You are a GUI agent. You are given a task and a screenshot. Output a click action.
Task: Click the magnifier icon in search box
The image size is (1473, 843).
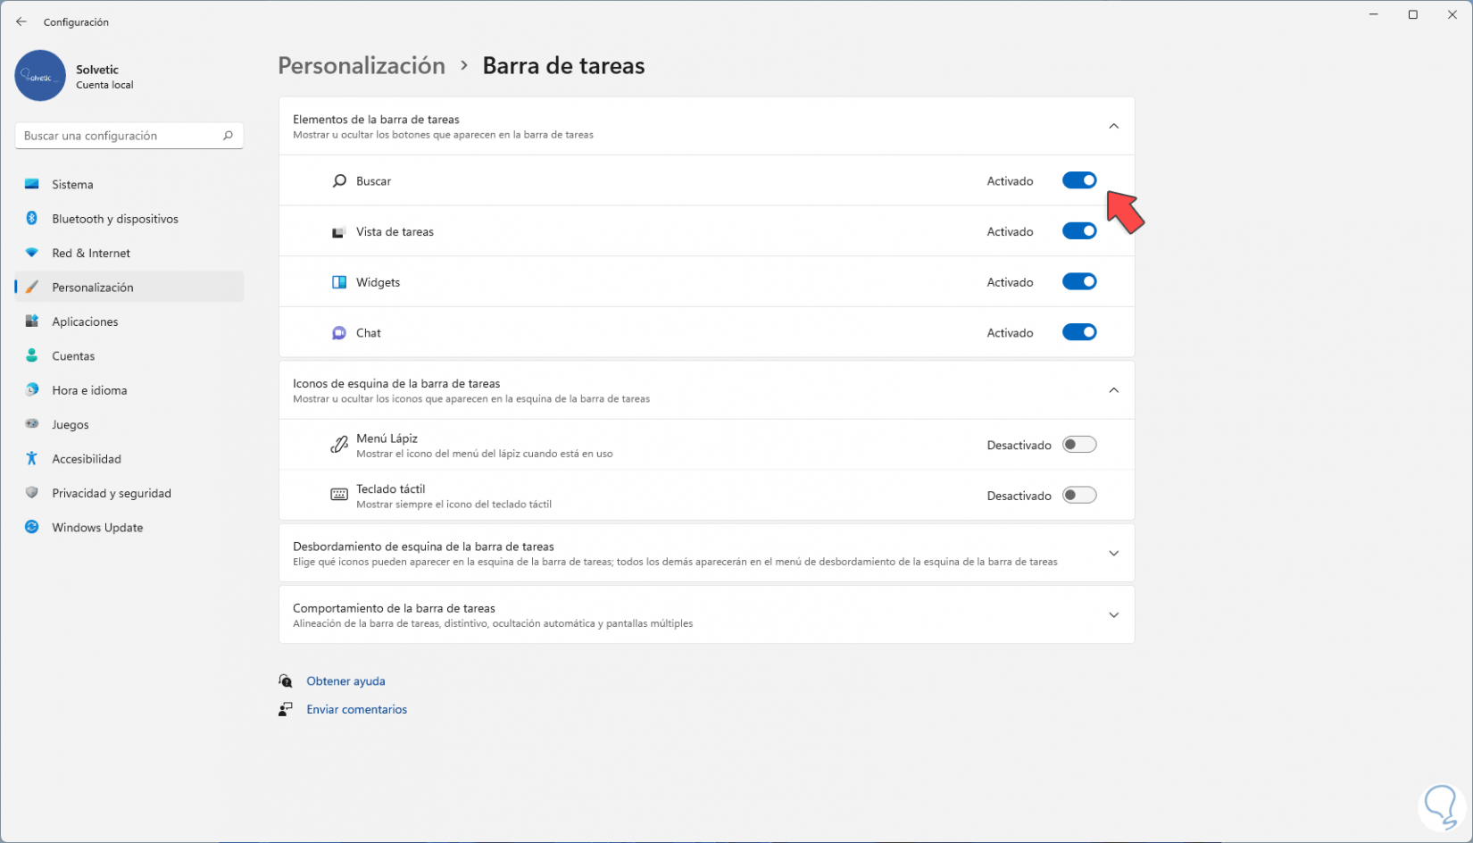[228, 136]
